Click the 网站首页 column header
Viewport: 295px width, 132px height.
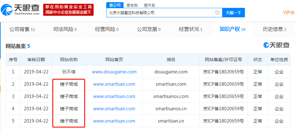tap(114, 60)
